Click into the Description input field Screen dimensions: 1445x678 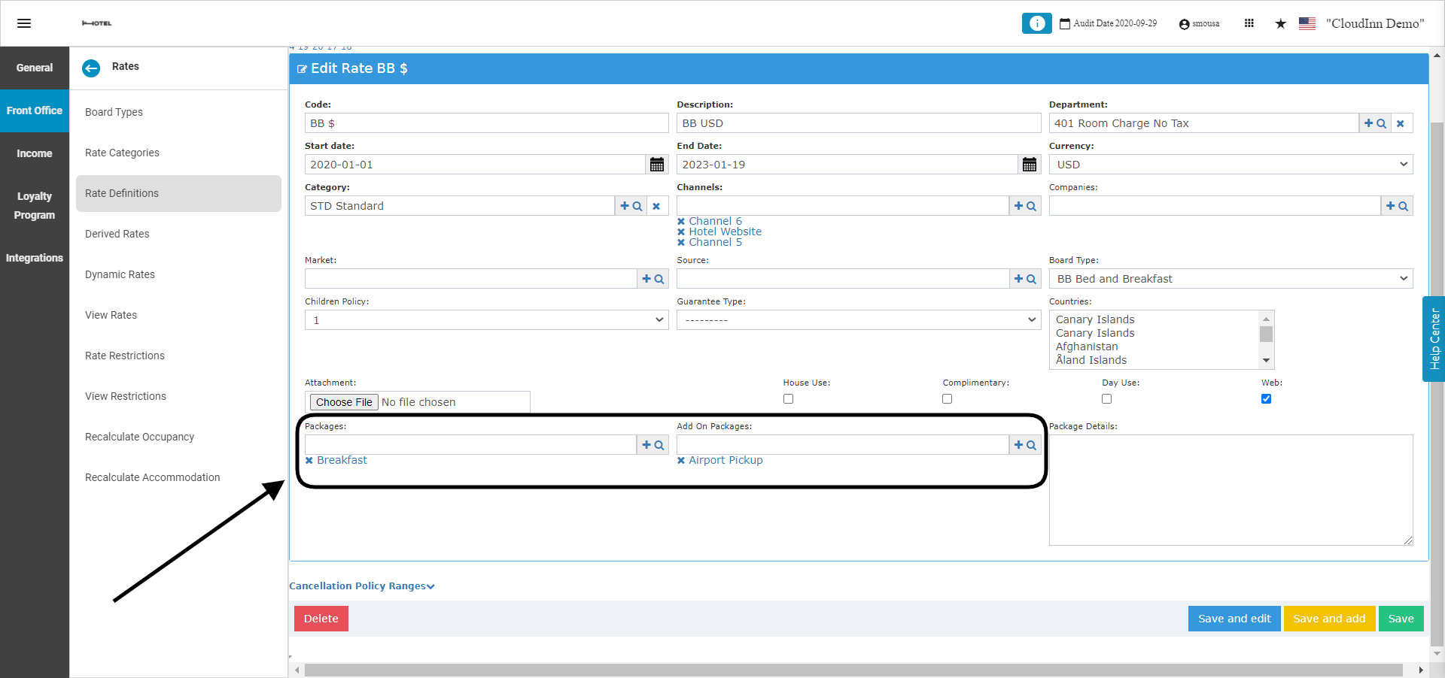(x=859, y=123)
